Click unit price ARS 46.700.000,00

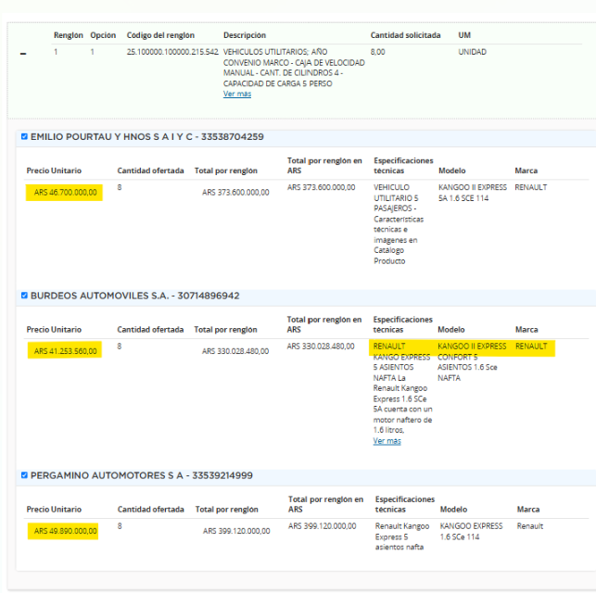[66, 193]
